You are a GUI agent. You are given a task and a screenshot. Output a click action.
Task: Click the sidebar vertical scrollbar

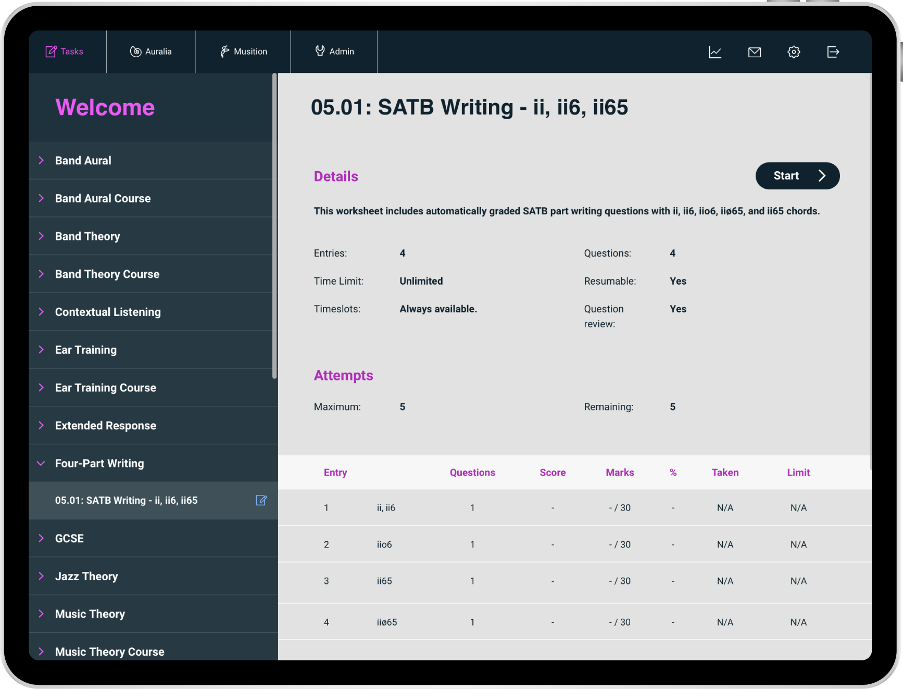point(274,226)
